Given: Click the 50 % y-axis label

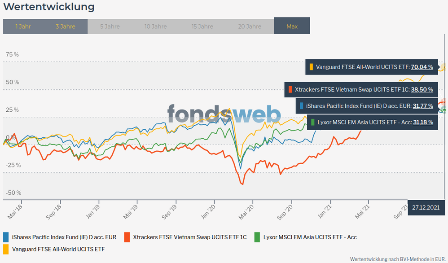Looking at the screenshot, I should point(13,82).
